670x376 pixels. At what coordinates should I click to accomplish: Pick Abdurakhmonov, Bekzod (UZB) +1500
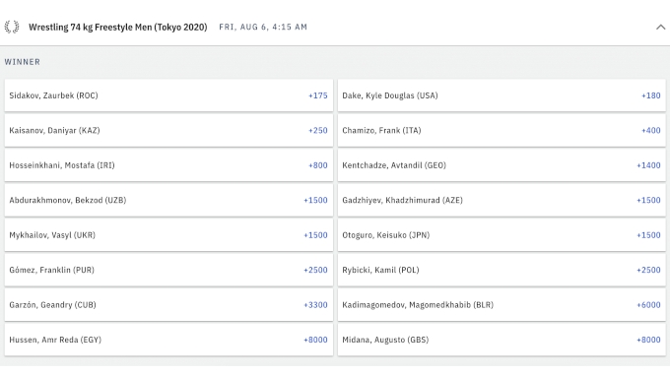pyautogui.click(x=168, y=200)
